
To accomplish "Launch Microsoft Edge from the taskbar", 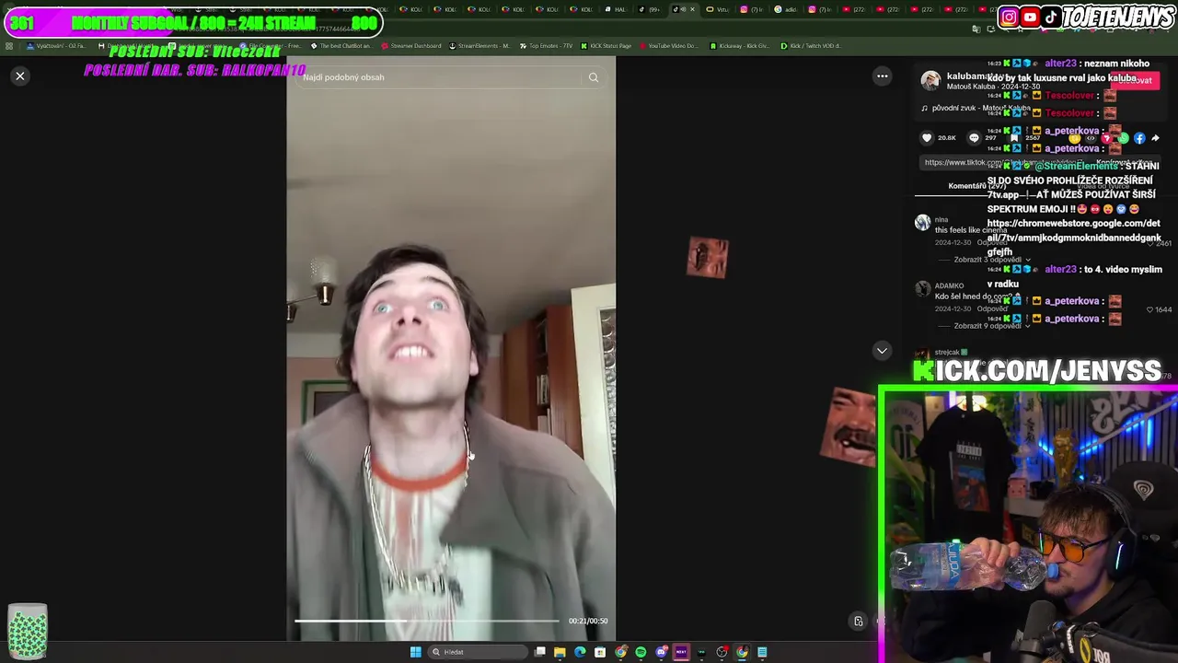I will pyautogui.click(x=580, y=652).
